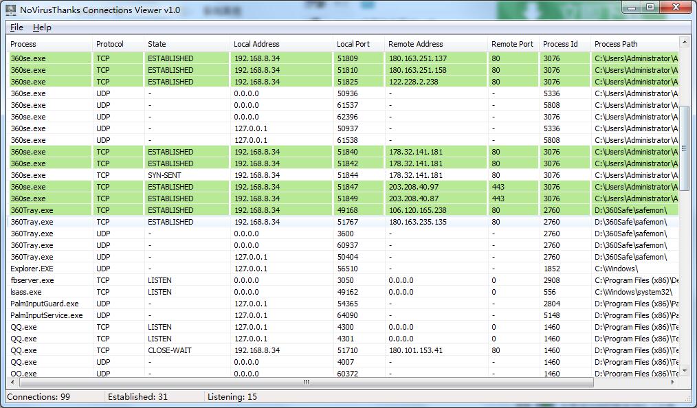The image size is (697, 408).
Task: Sort by Process column header
Action: 49,44
